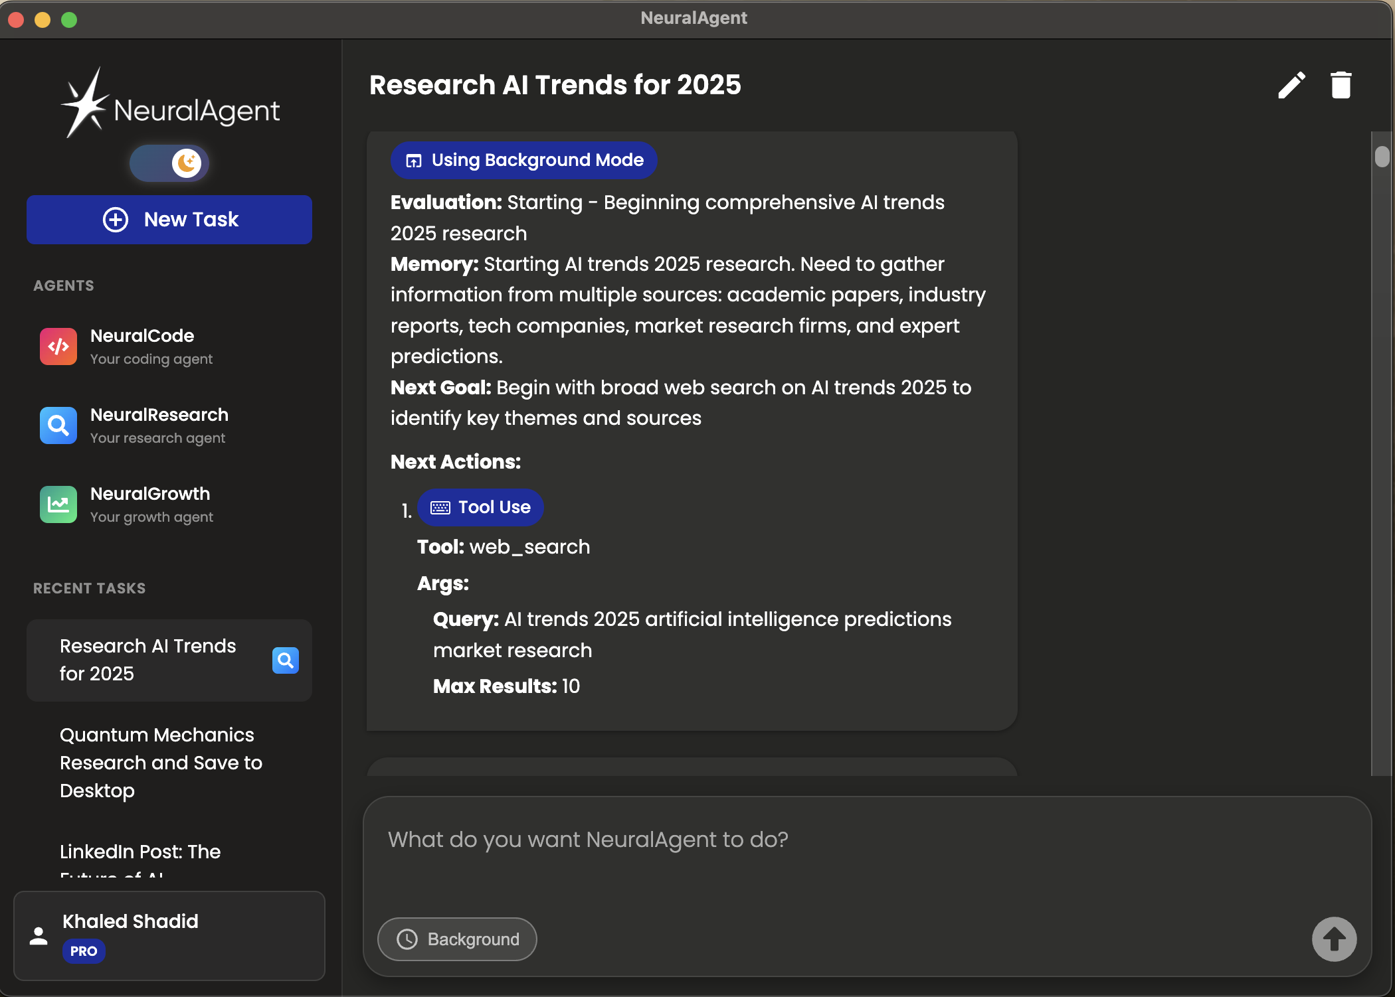Click the NeuralAgent star logo
This screenshot has height=997, width=1395.
tap(84, 104)
